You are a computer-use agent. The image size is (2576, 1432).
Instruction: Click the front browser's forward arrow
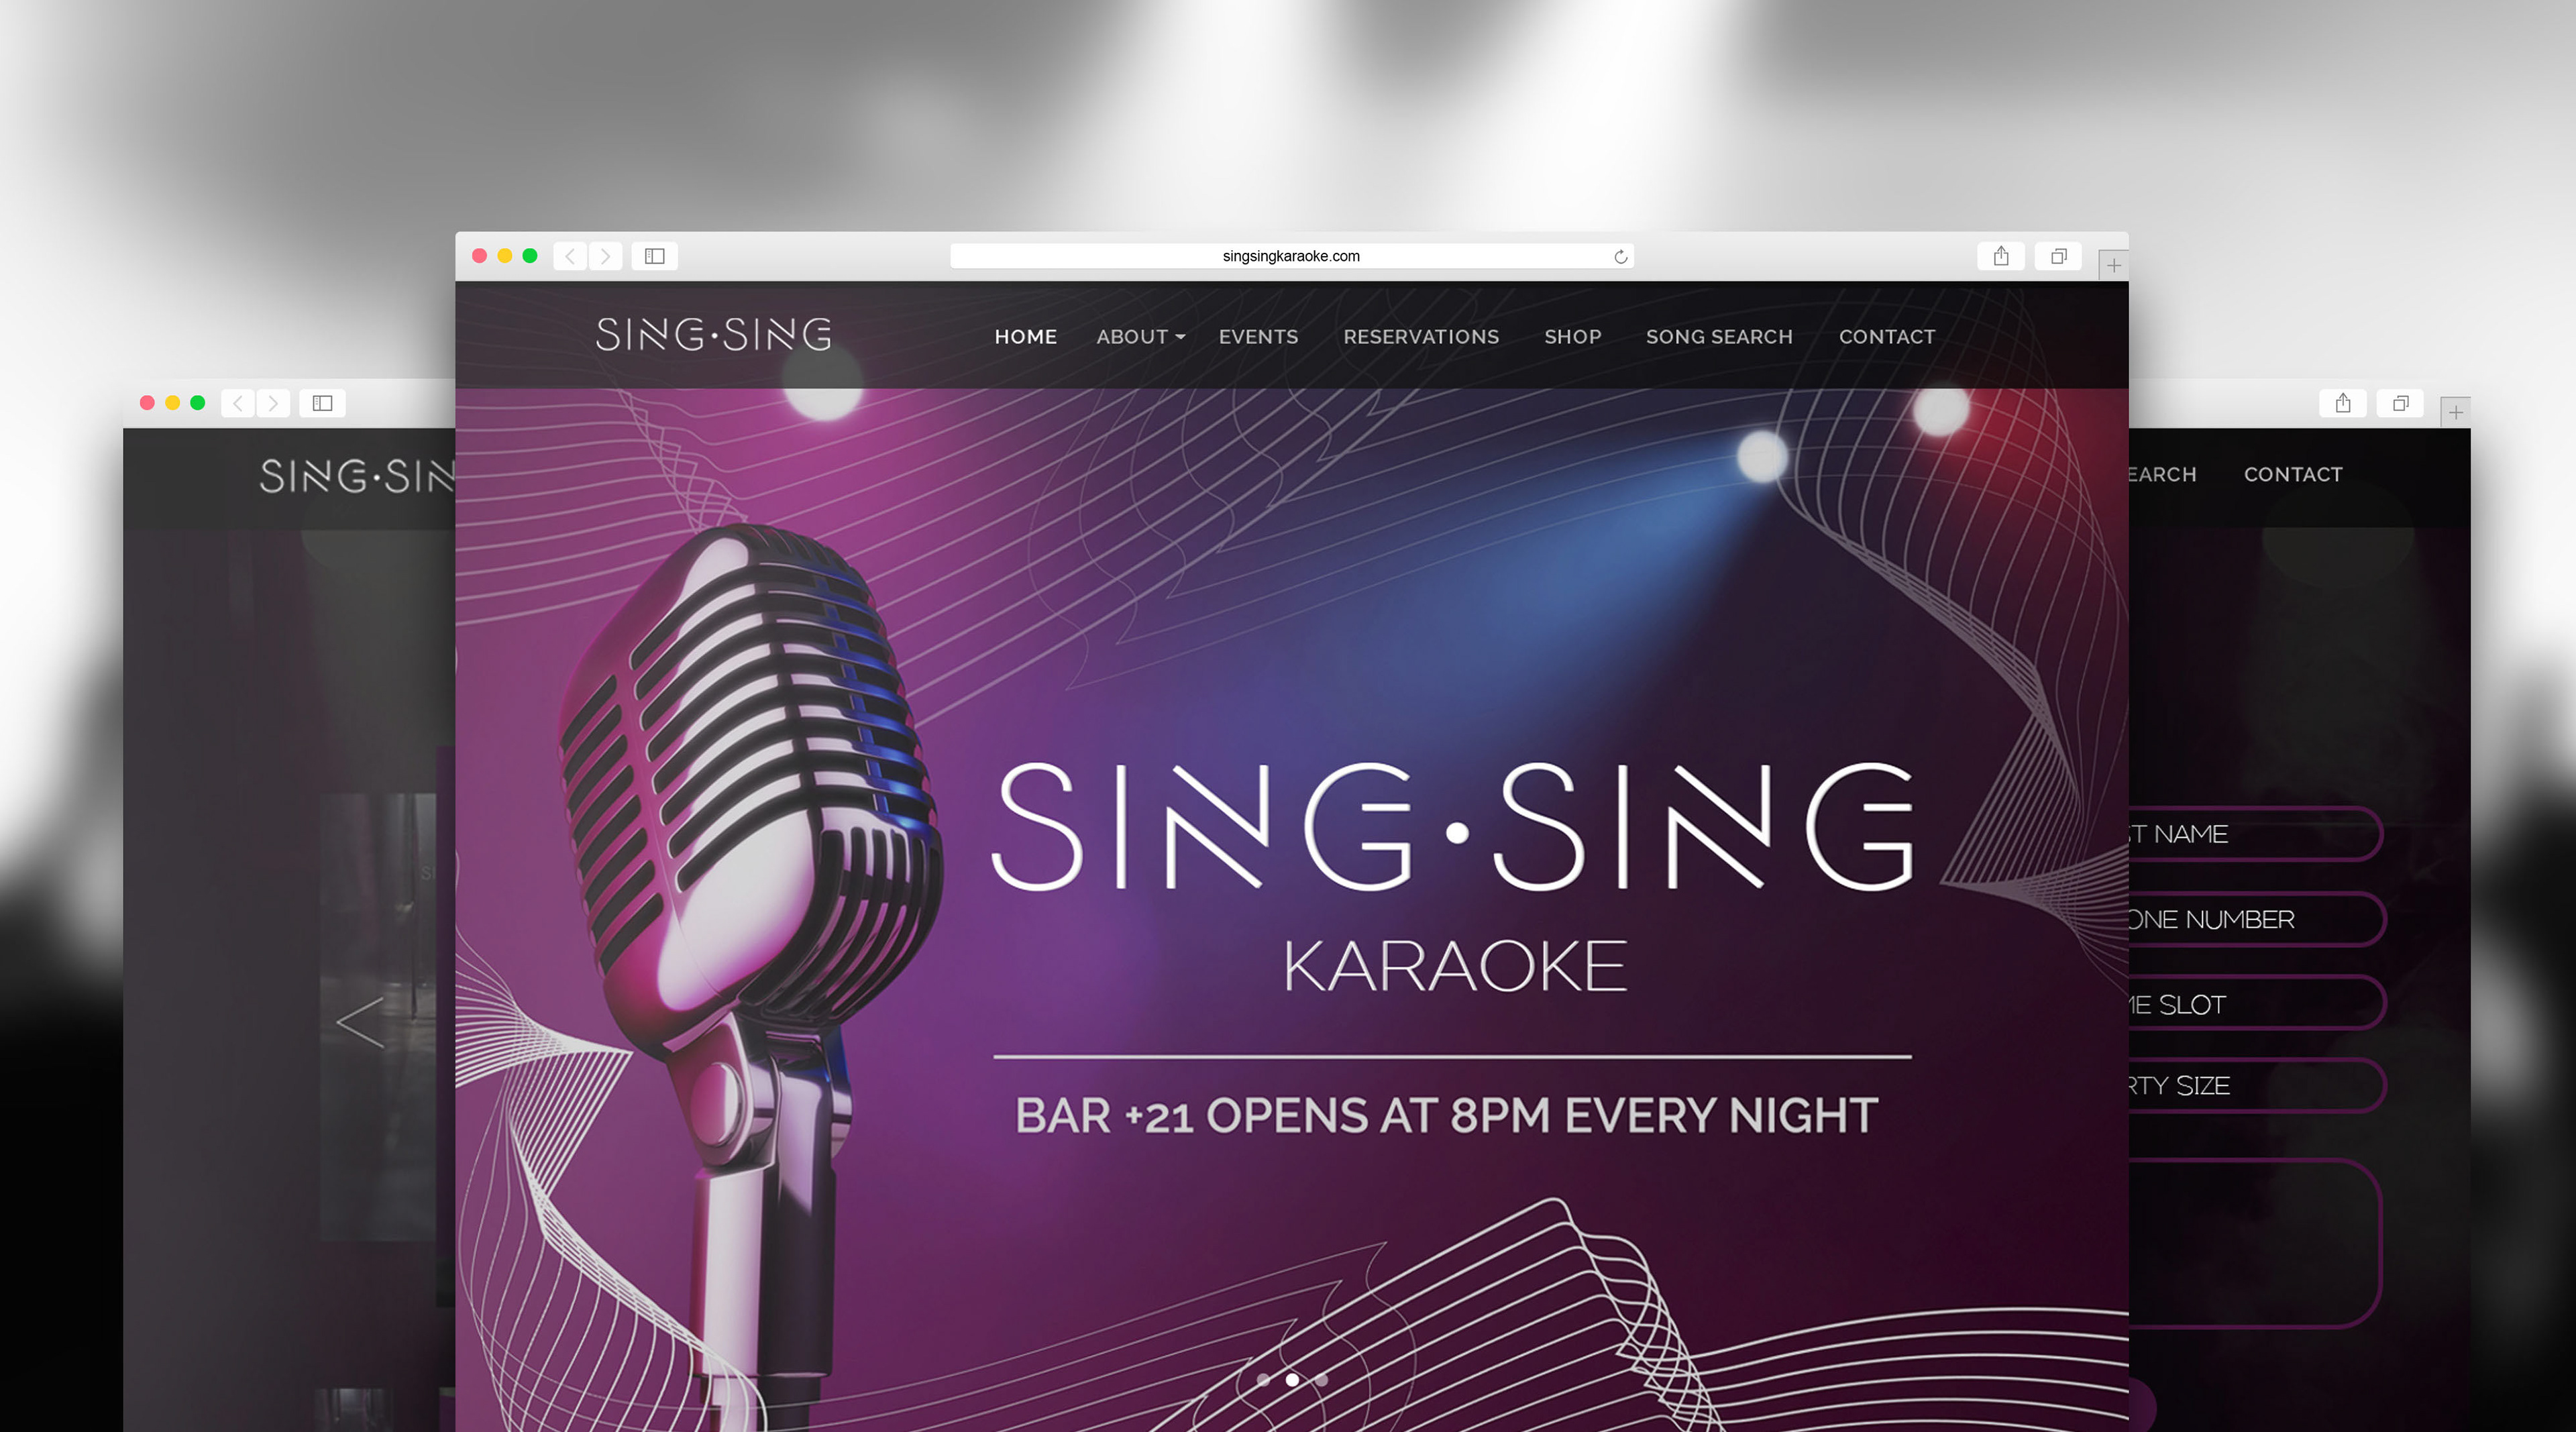point(605,256)
